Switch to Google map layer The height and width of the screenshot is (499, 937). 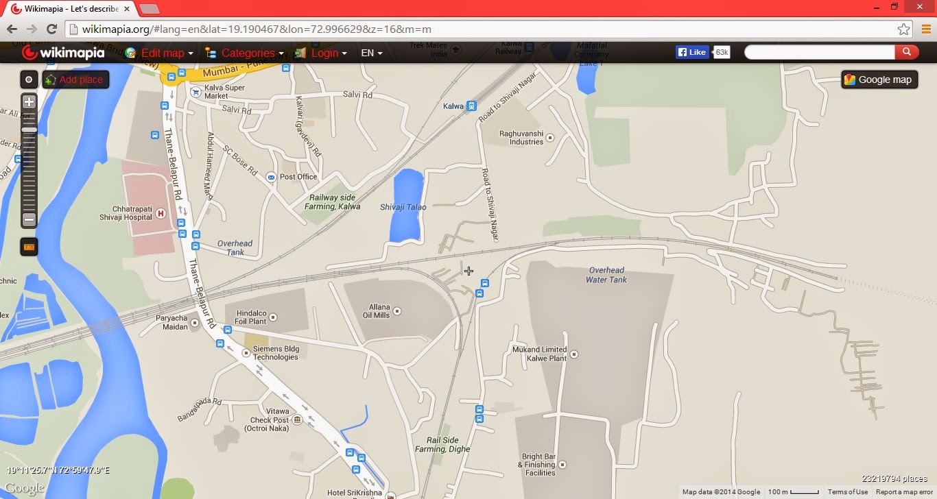[879, 80]
